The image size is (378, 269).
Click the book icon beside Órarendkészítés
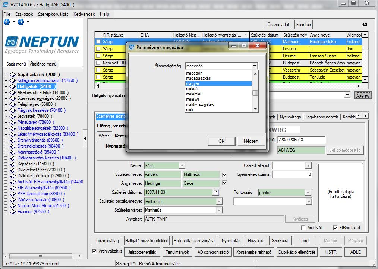[x=13, y=146]
